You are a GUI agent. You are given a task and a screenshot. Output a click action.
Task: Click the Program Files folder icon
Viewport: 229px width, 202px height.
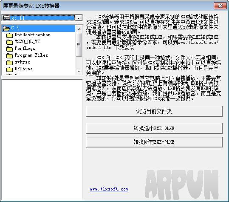[x=9, y=56]
